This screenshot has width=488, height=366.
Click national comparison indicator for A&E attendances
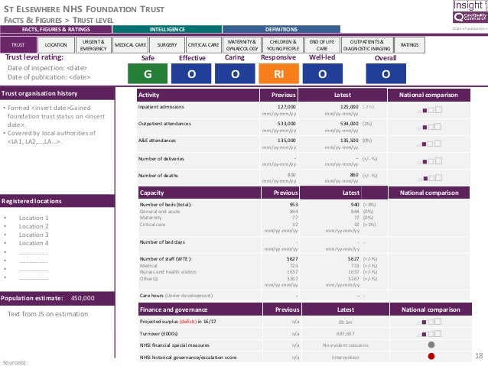430,144
